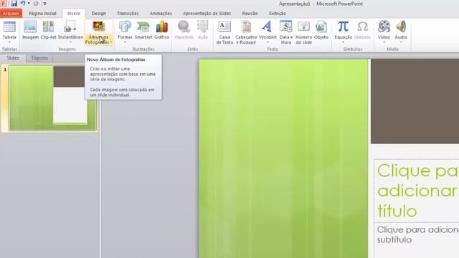Switch to the Tópicos outline tab
The image size is (459, 258).
point(39,58)
